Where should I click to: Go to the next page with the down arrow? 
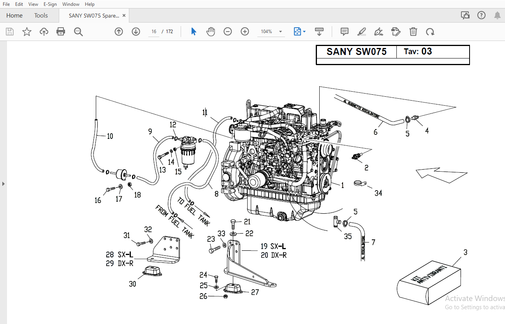(136, 32)
